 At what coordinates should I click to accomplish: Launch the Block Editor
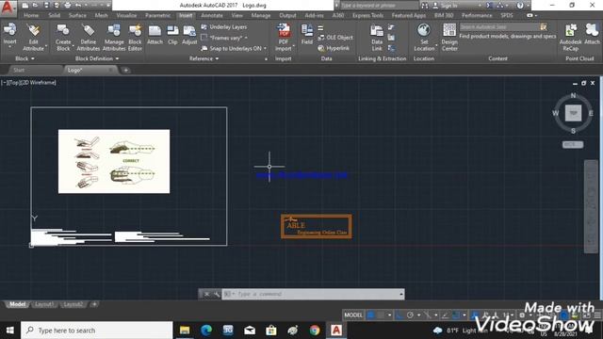(135, 38)
